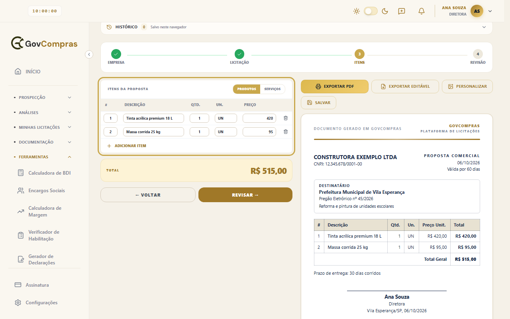Select the Itens step 3
Viewport: 510px width, 319px height.
[359, 57]
